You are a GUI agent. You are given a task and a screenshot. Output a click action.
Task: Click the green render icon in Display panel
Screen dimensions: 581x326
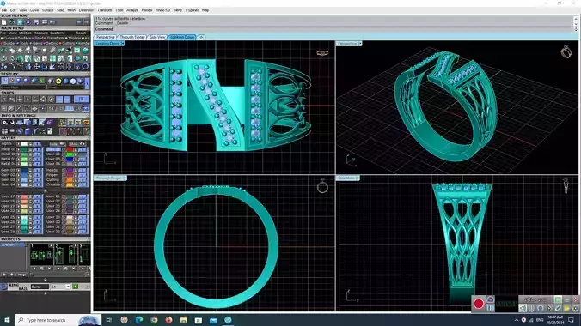pyautogui.click(x=42, y=81)
